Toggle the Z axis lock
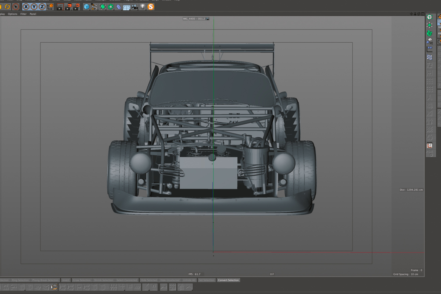 point(42,7)
